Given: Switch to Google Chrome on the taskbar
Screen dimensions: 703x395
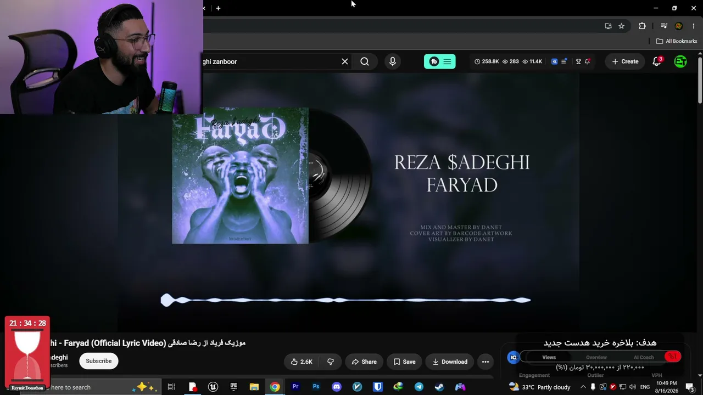Looking at the screenshot, I should click(x=275, y=387).
